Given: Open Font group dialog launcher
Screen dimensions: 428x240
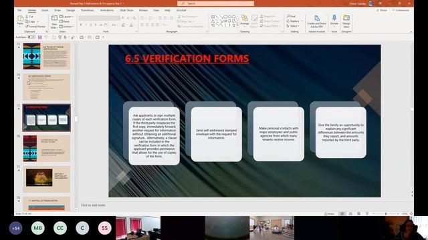Looking at the screenshot, I should (136, 31).
